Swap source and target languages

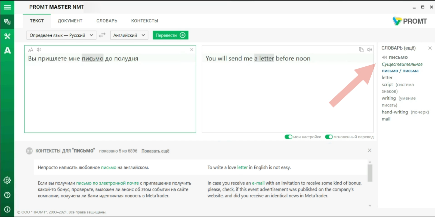pyautogui.click(x=102, y=35)
